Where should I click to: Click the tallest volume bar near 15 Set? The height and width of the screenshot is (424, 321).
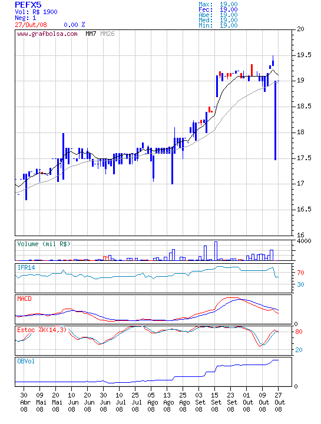[216, 251]
